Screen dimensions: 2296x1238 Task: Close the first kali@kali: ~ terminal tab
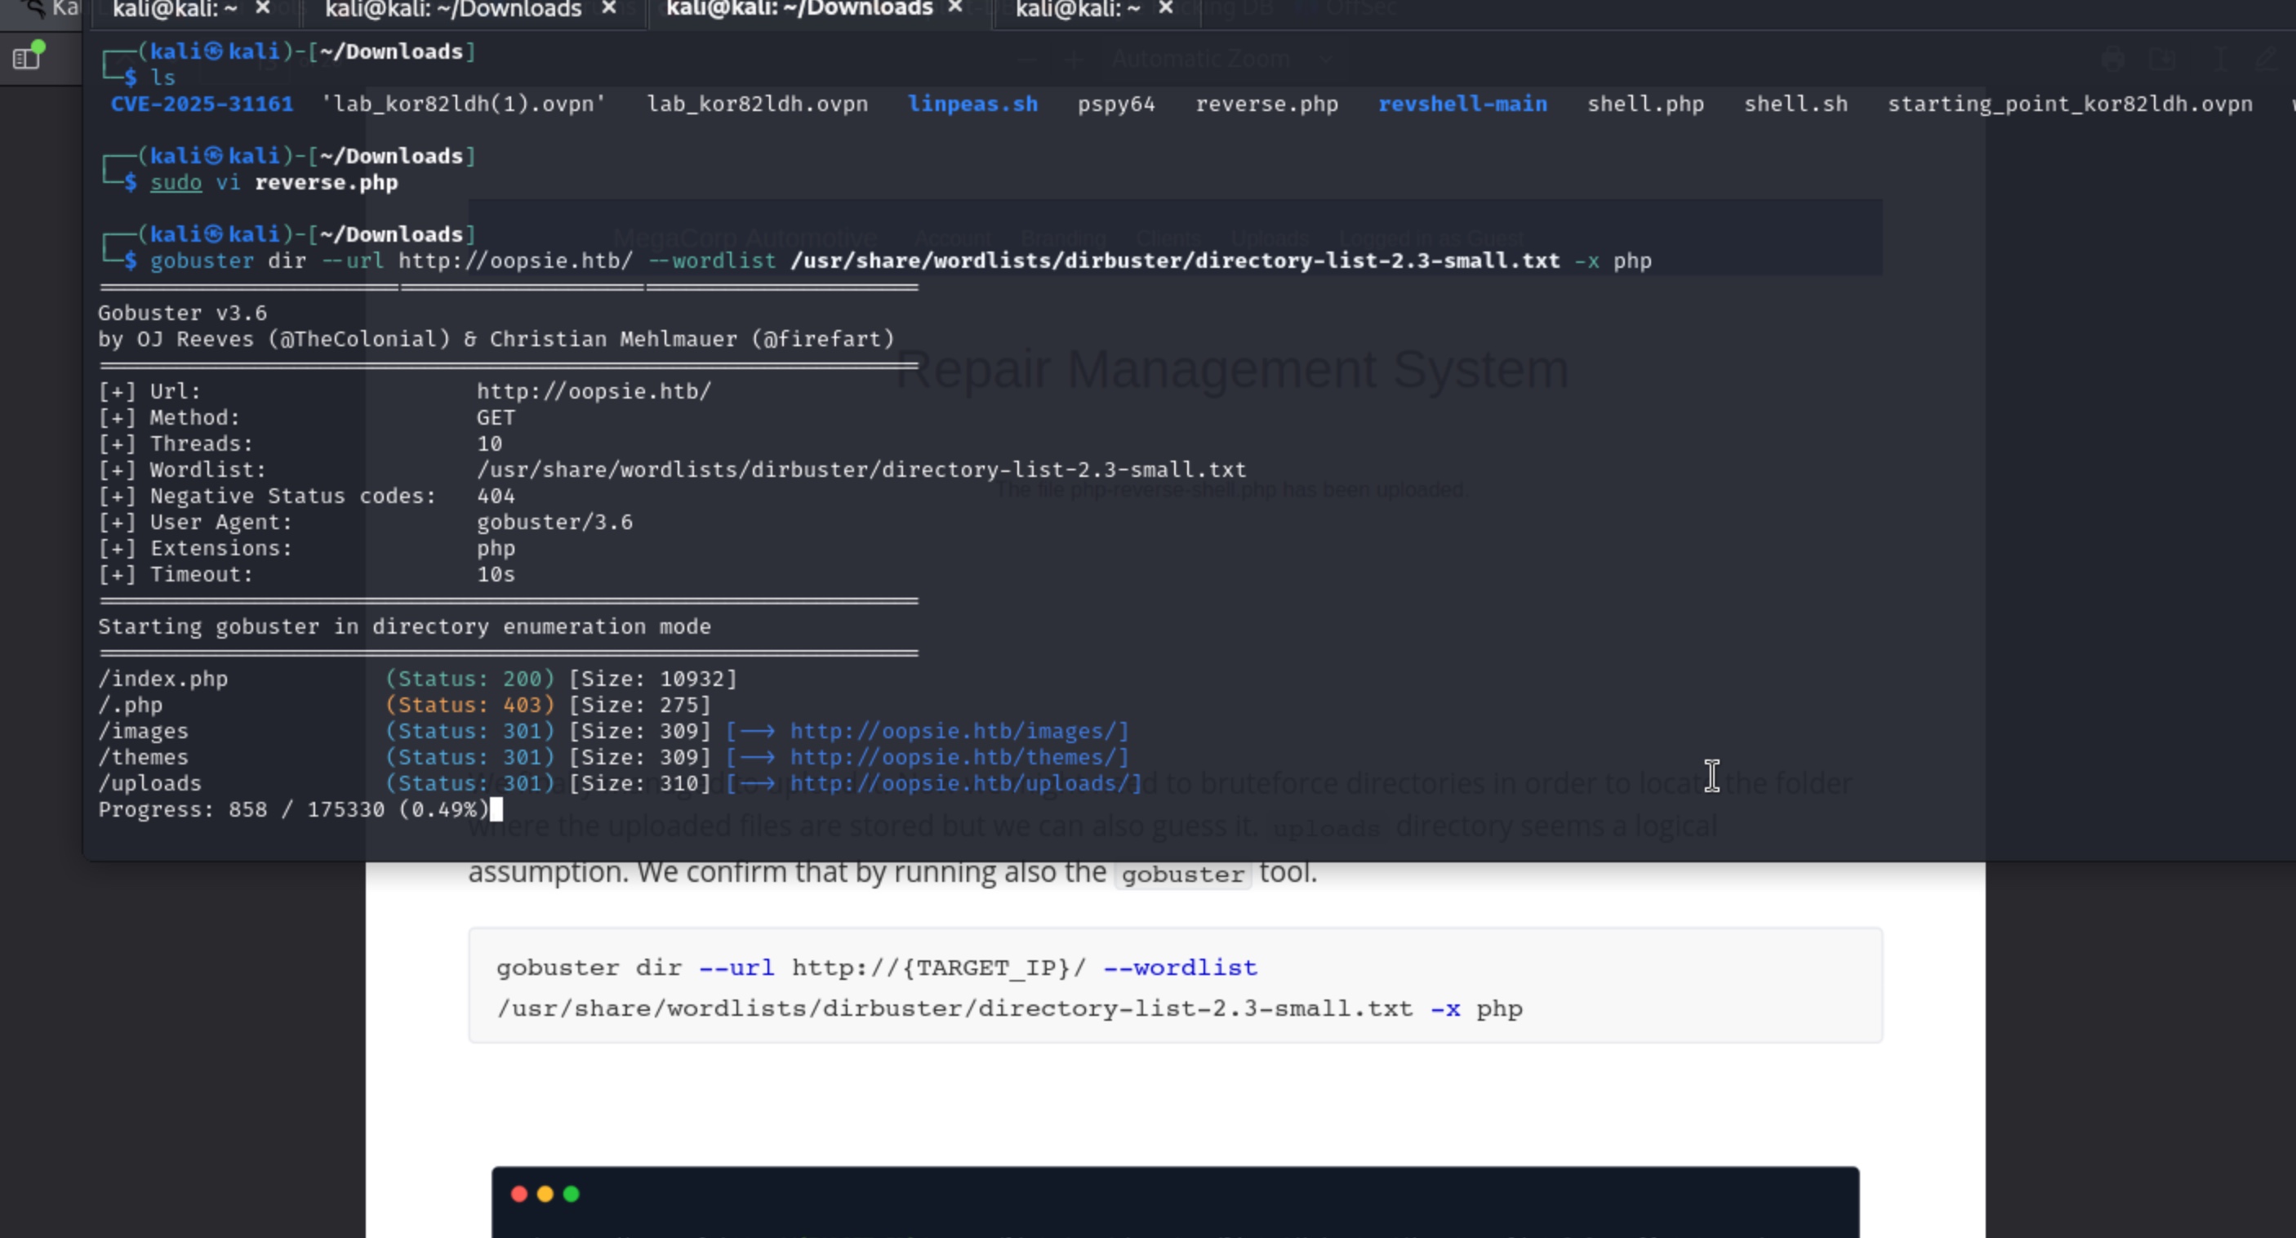coord(262,8)
